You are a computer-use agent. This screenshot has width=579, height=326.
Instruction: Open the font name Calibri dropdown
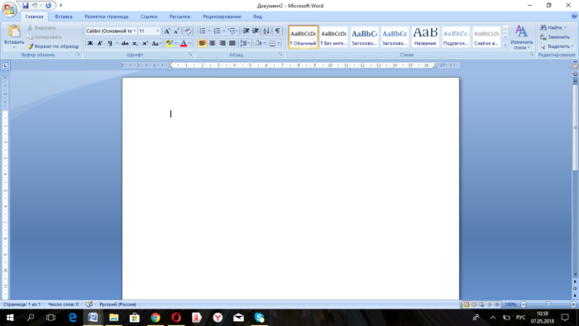click(x=134, y=31)
